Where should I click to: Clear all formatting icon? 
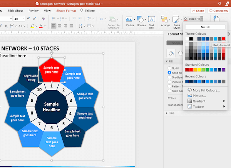43,19
